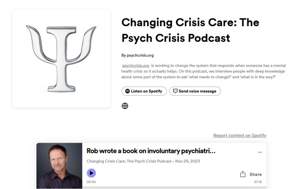Open the episode three-dots menu
Screen dimensions: 300x189
click(x=260, y=152)
